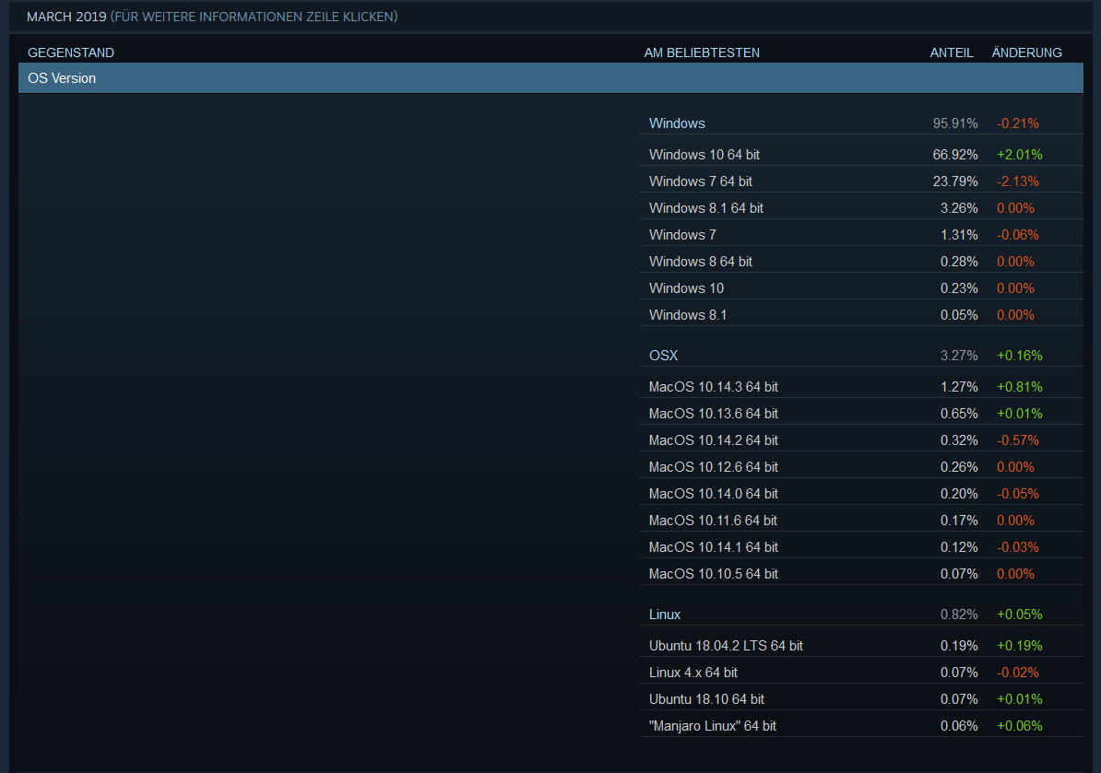Click the +0.19% change value
The height and width of the screenshot is (773, 1101).
coord(1020,645)
